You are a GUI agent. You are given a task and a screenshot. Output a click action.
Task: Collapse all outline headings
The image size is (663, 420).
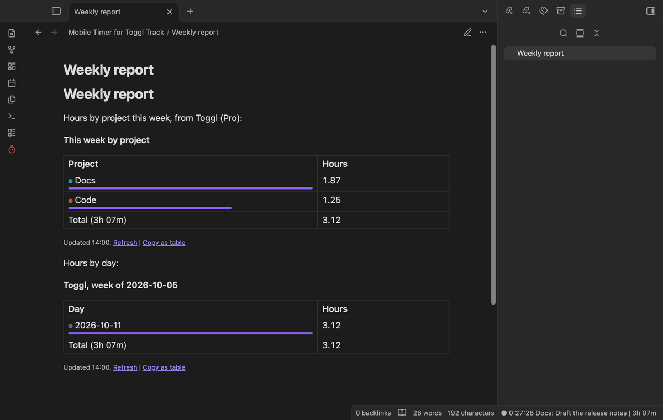coord(597,33)
